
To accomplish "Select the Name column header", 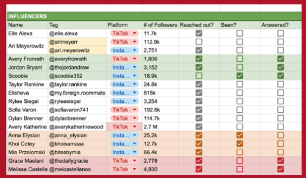I will point(27,25).
